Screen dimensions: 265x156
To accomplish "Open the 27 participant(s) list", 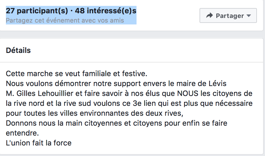I will pos(37,11).
